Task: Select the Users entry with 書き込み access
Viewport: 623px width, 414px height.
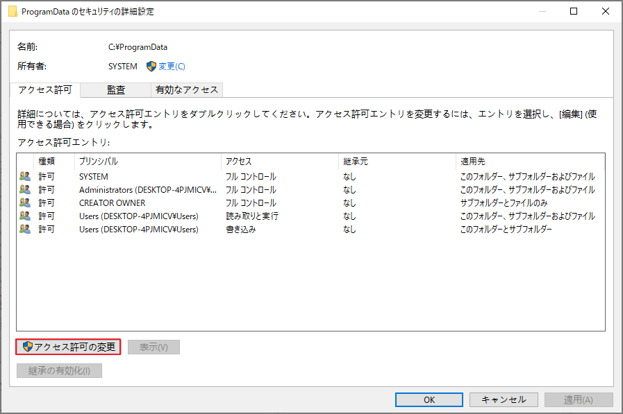Action: (x=310, y=230)
